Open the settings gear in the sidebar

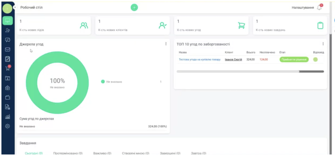8,126
